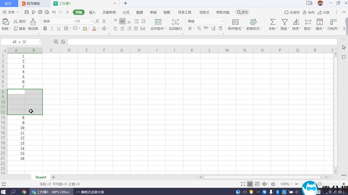Toggle Underline formatting
This screenshot has height=195, width=348.
click(x=58, y=29)
